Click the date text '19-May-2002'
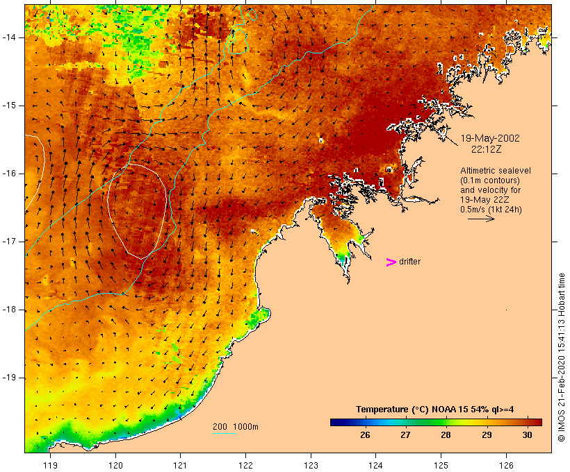 490,138
